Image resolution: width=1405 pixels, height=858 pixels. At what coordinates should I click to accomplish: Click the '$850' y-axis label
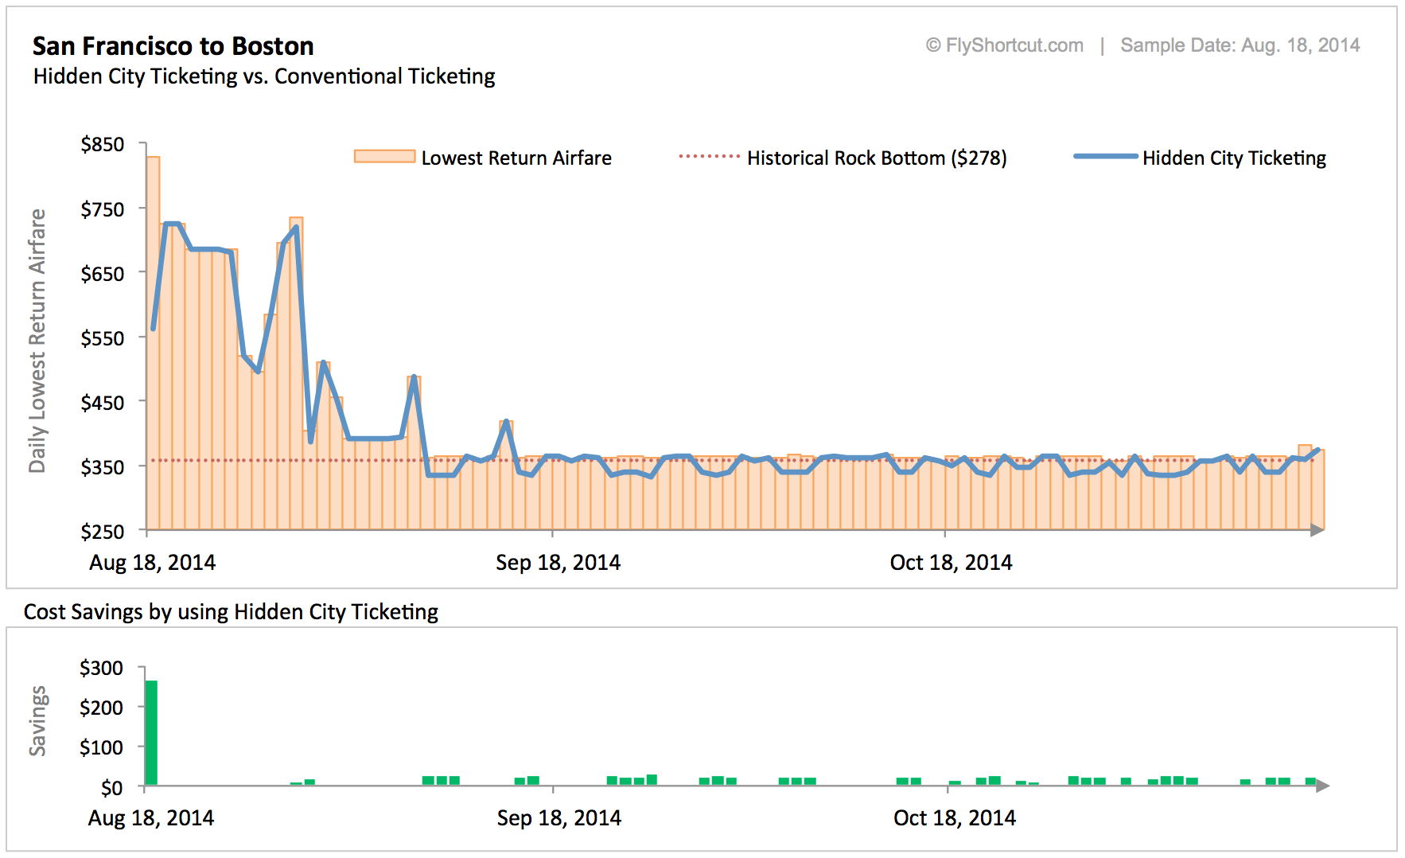click(x=103, y=144)
